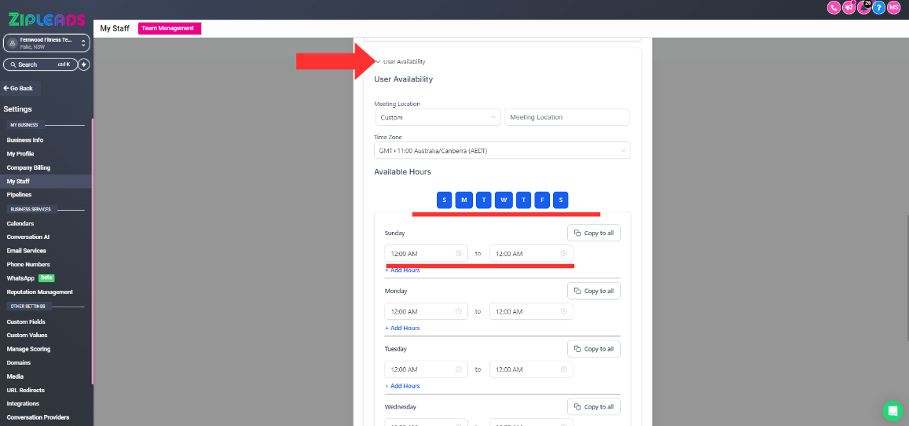Toggle the W (Wednesday) day button
The width and height of the screenshot is (909, 426).
coord(503,200)
